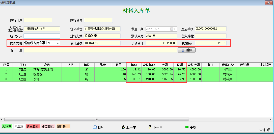Click the 项目超支 red legend swatch

pyautogui.click(x=33, y=126)
